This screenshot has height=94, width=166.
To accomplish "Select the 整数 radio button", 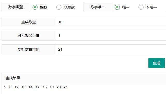I will pos(35,7).
